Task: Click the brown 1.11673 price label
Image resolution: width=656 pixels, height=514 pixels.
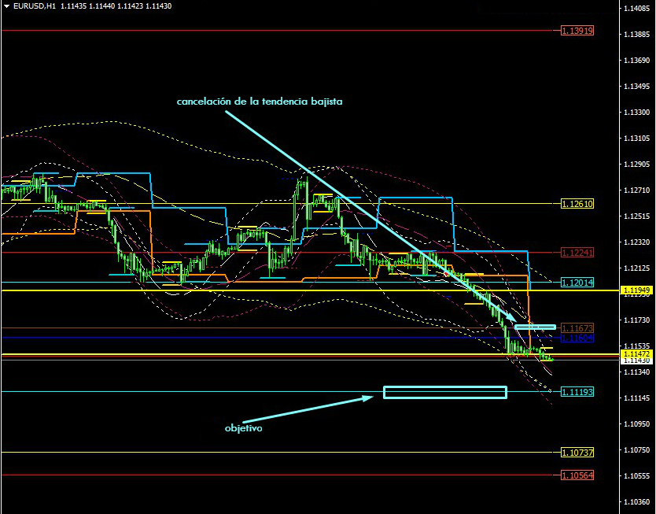Action: (577, 327)
